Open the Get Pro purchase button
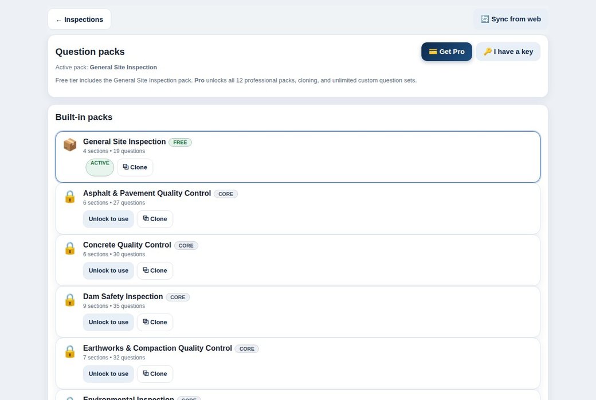The image size is (596, 400). 446,52
